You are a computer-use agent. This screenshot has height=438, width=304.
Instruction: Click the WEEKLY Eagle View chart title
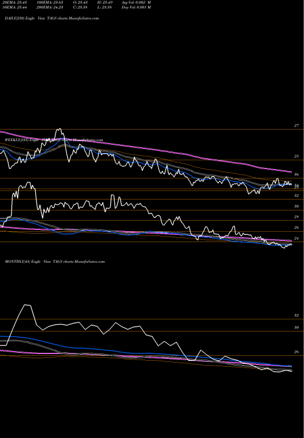point(54,140)
